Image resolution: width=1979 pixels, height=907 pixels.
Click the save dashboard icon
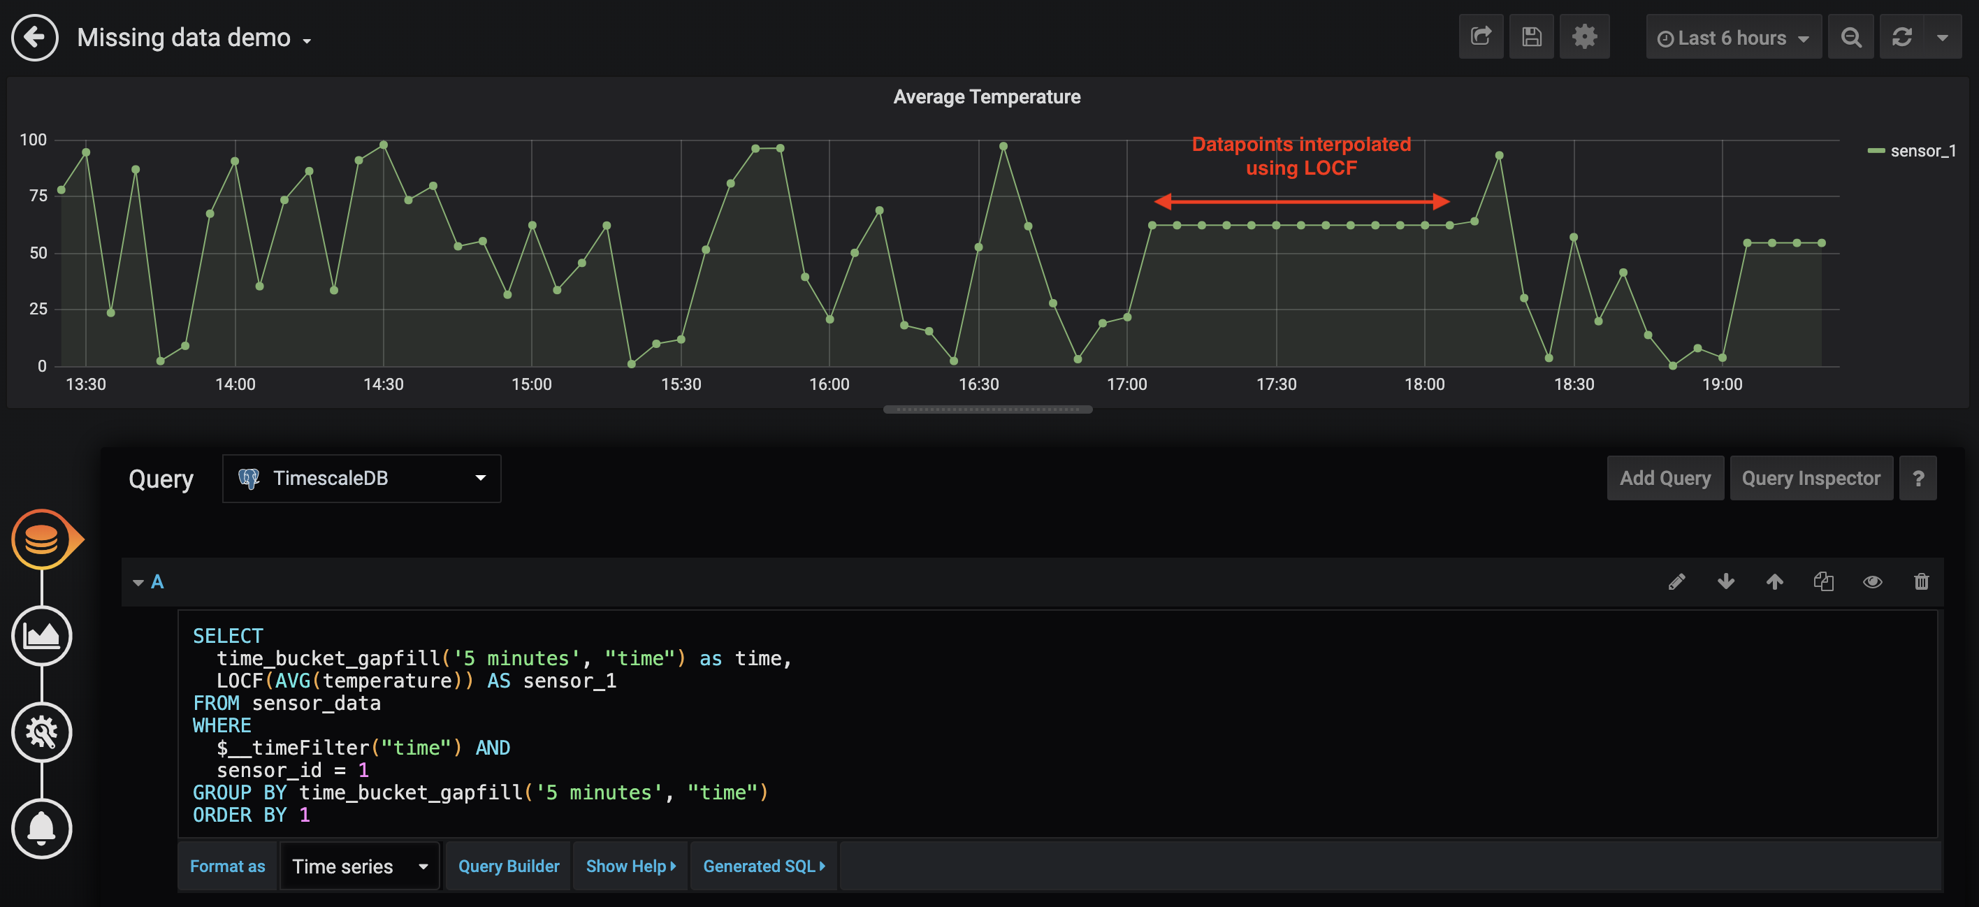coord(1531,37)
